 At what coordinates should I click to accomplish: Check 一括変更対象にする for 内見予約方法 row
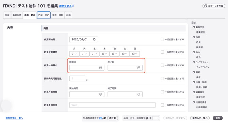click(x=162, y=105)
